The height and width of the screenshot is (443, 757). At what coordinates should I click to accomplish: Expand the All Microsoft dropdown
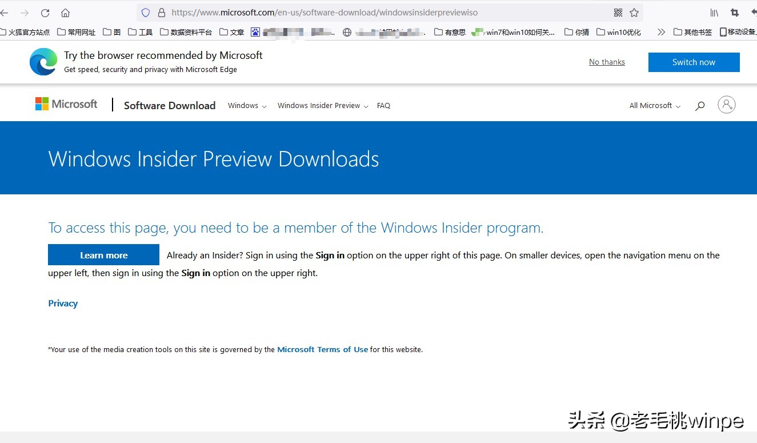[655, 106]
